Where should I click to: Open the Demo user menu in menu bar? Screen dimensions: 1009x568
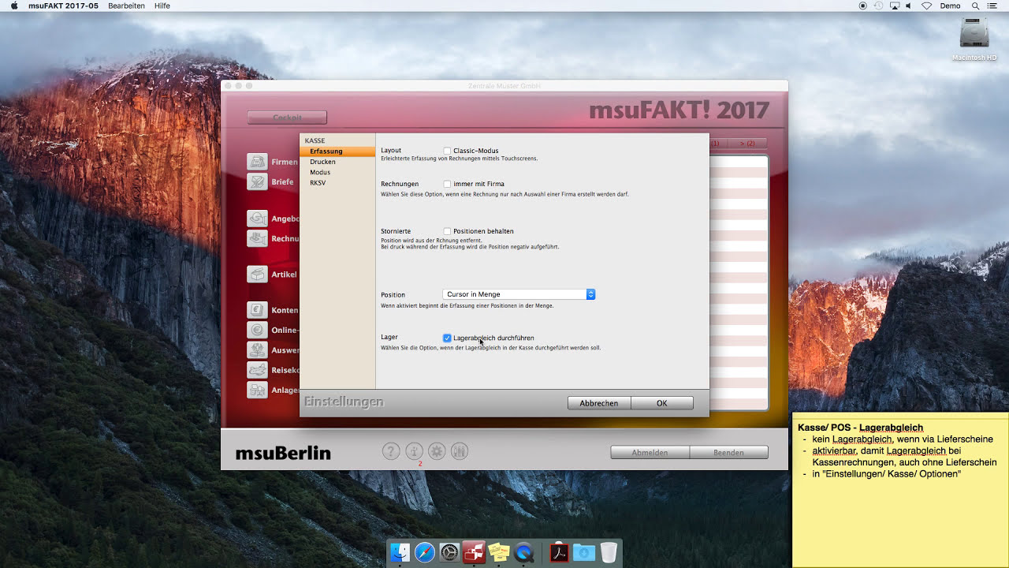[950, 6]
